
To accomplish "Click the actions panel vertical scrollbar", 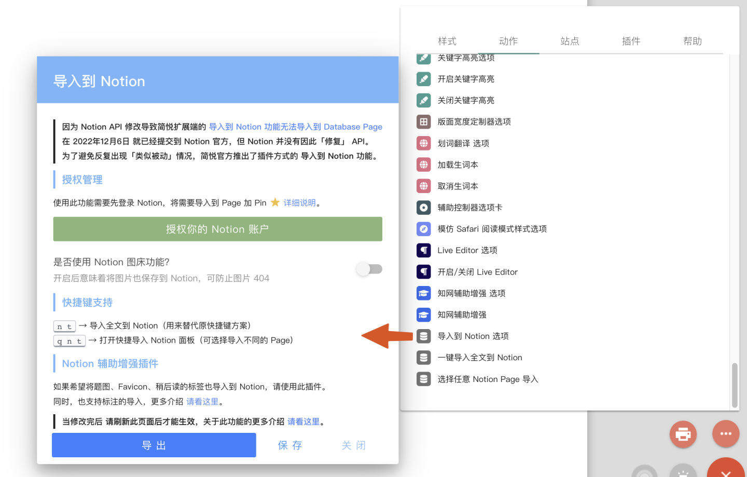I will pos(735,386).
